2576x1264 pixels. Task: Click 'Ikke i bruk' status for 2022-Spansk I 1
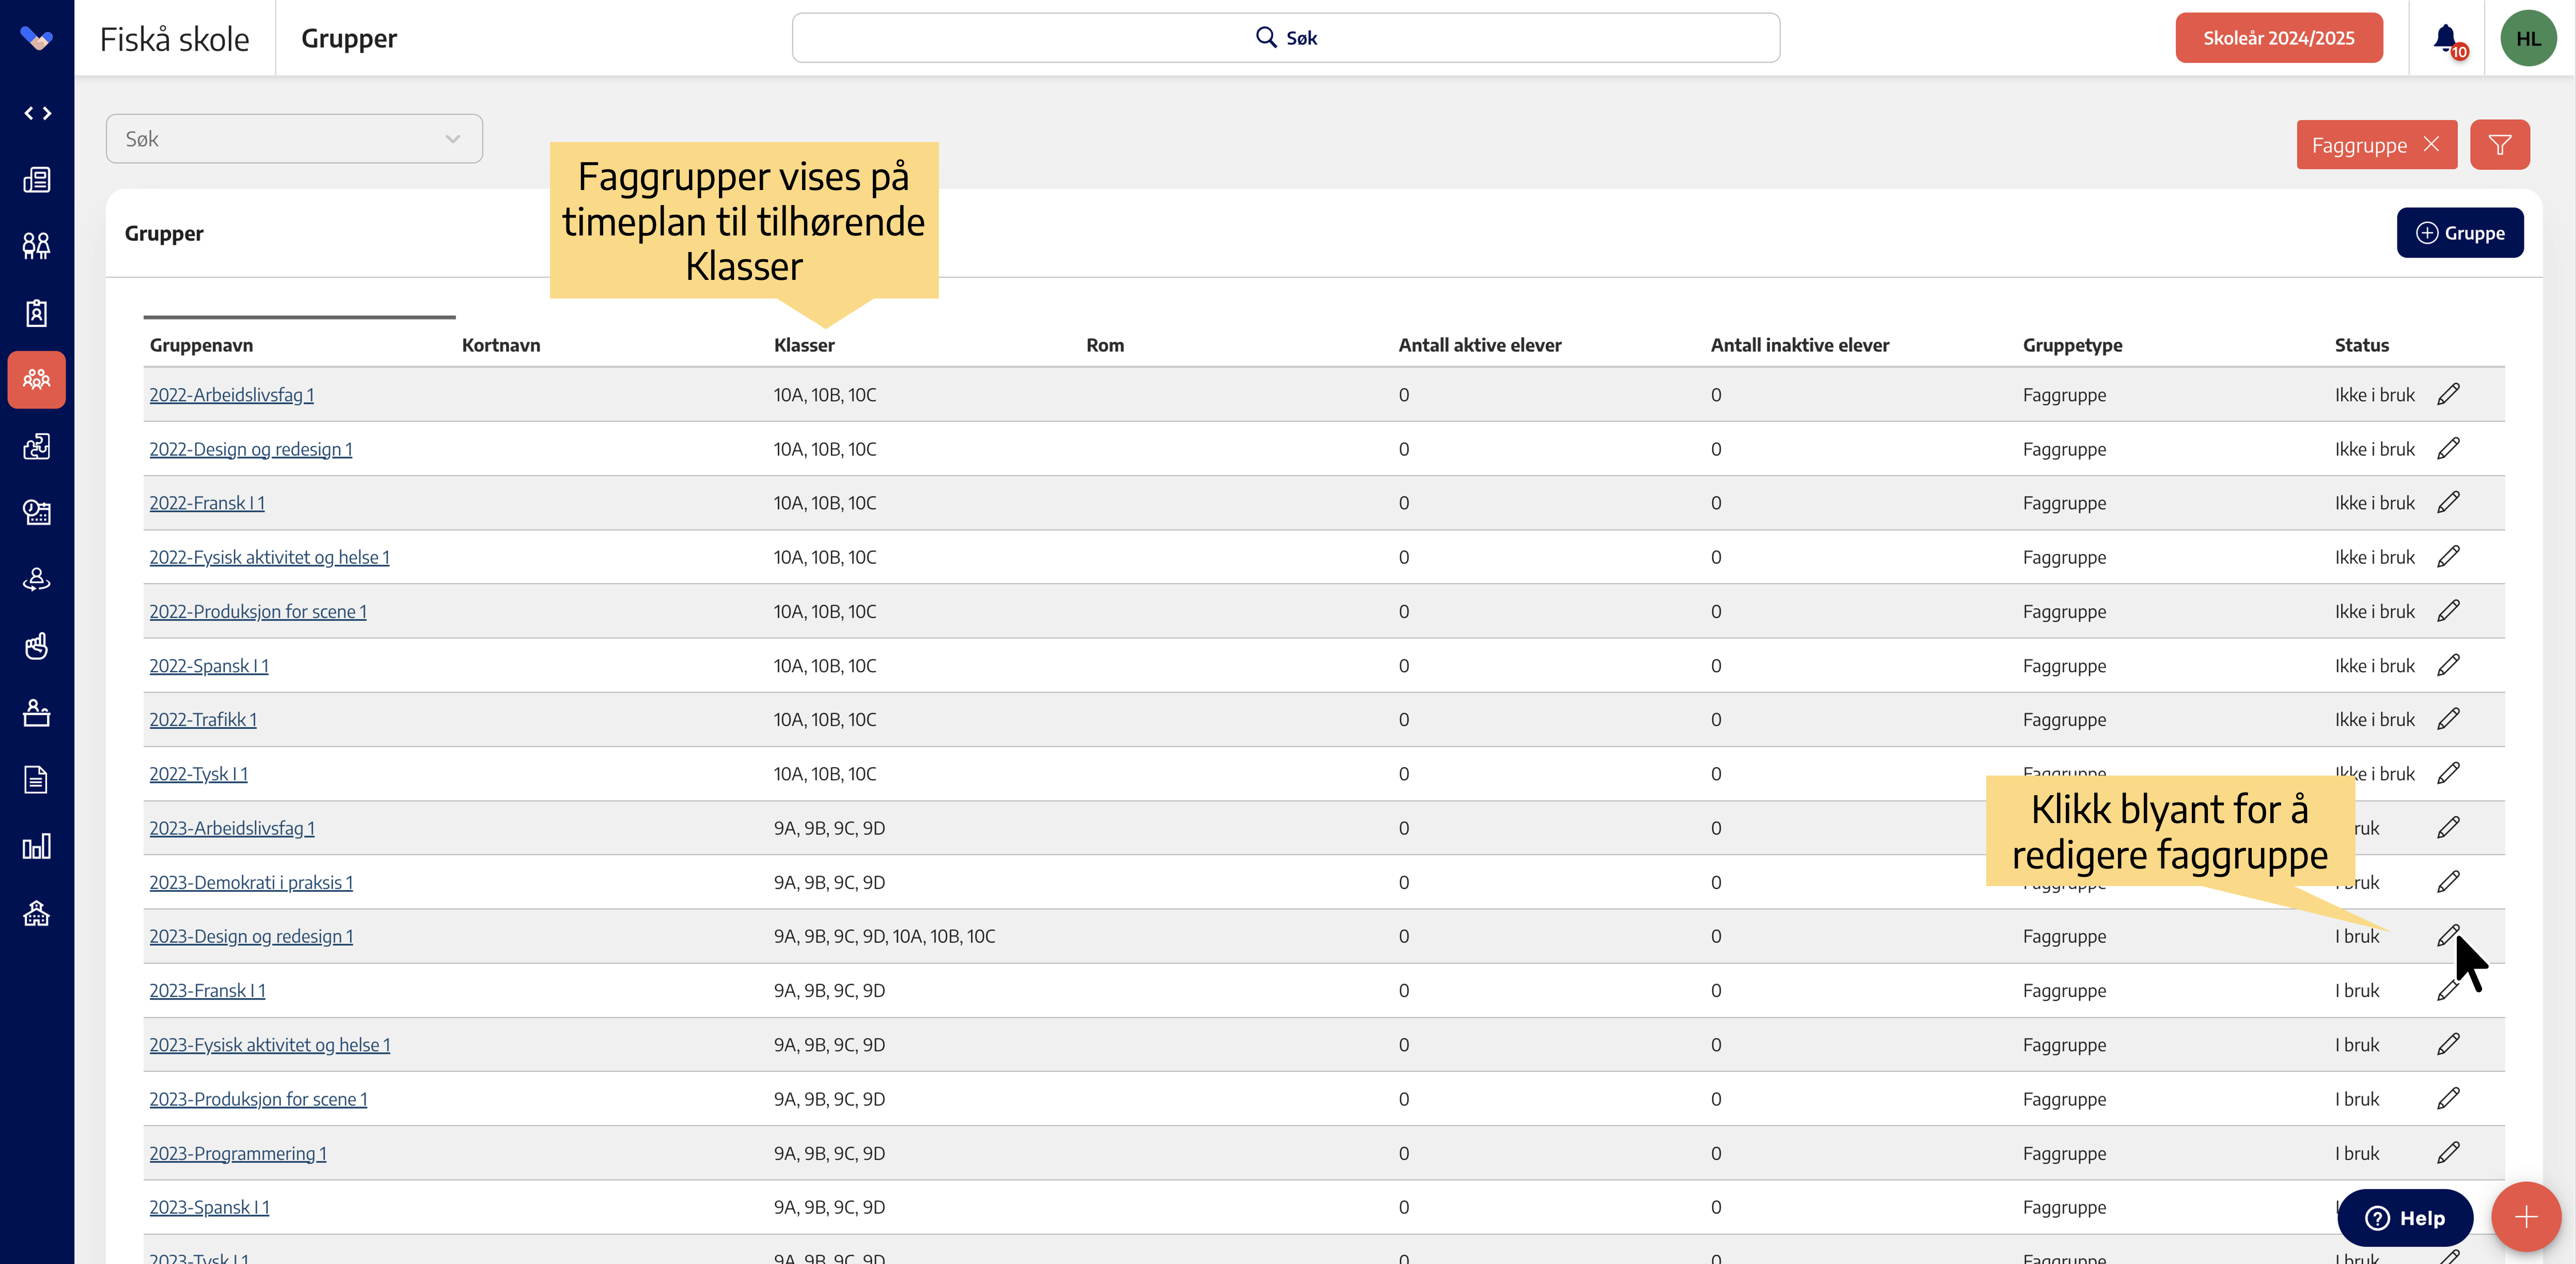(x=2374, y=666)
